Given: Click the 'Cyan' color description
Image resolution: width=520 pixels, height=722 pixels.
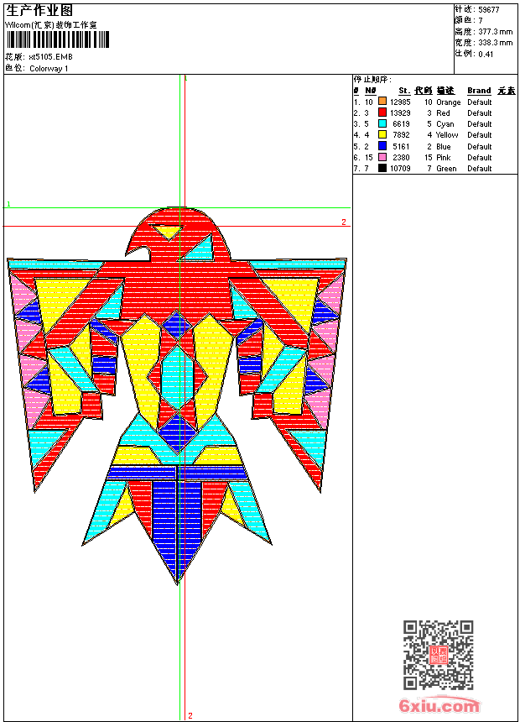Looking at the screenshot, I should [x=445, y=124].
